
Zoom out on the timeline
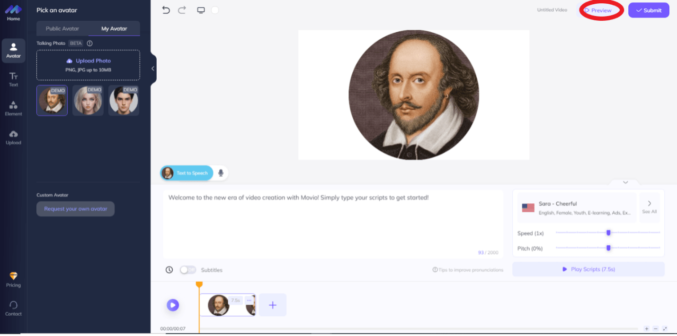[656, 328]
